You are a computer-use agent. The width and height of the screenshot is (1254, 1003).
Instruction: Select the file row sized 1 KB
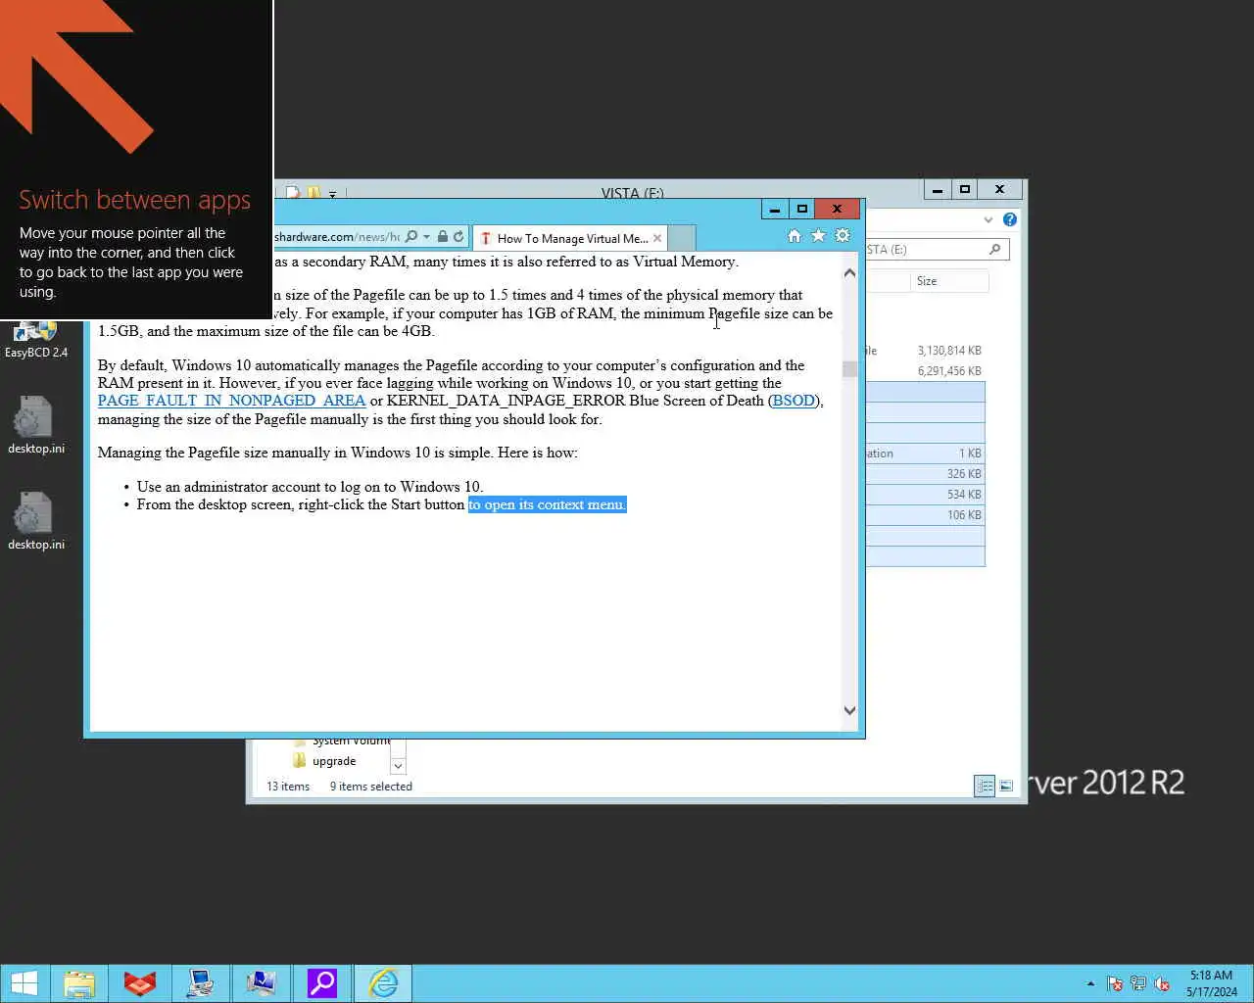coord(925,454)
